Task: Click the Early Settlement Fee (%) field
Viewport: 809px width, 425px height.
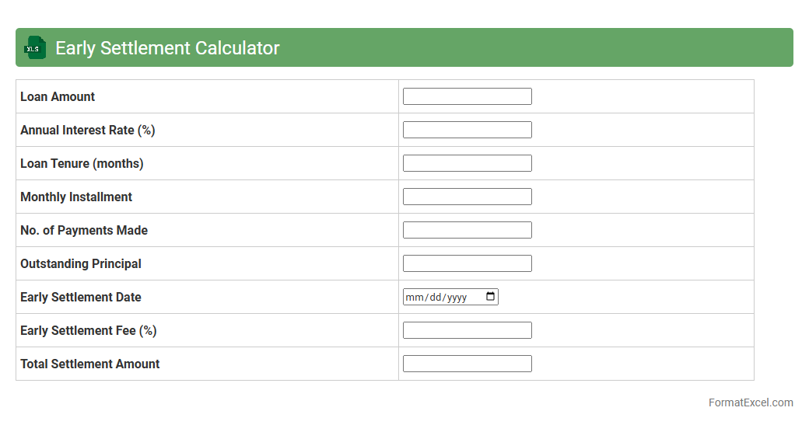Action: click(467, 330)
